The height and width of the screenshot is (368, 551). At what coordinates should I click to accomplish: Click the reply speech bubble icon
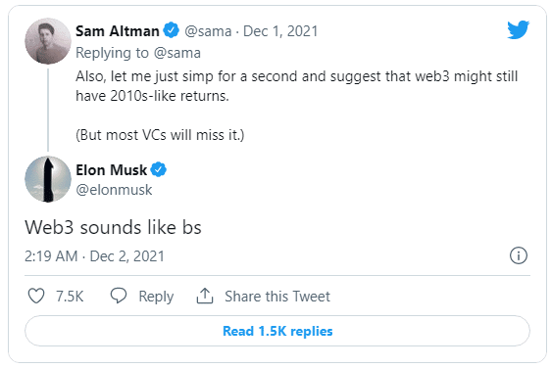pyautogui.click(x=119, y=296)
